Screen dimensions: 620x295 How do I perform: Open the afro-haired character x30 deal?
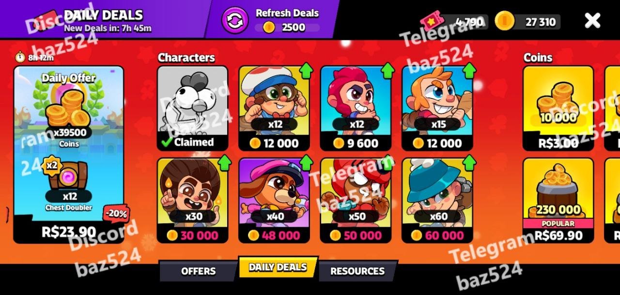[x=193, y=201]
